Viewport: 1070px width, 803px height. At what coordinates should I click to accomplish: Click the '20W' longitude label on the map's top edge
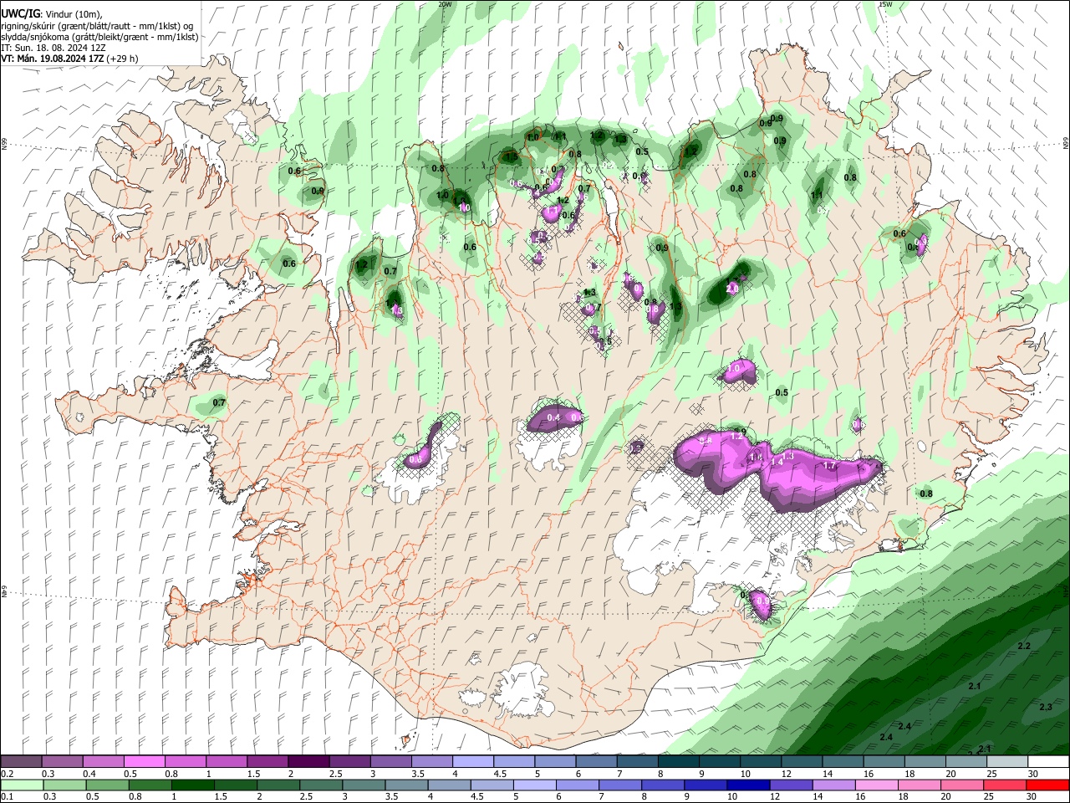tap(445, 4)
